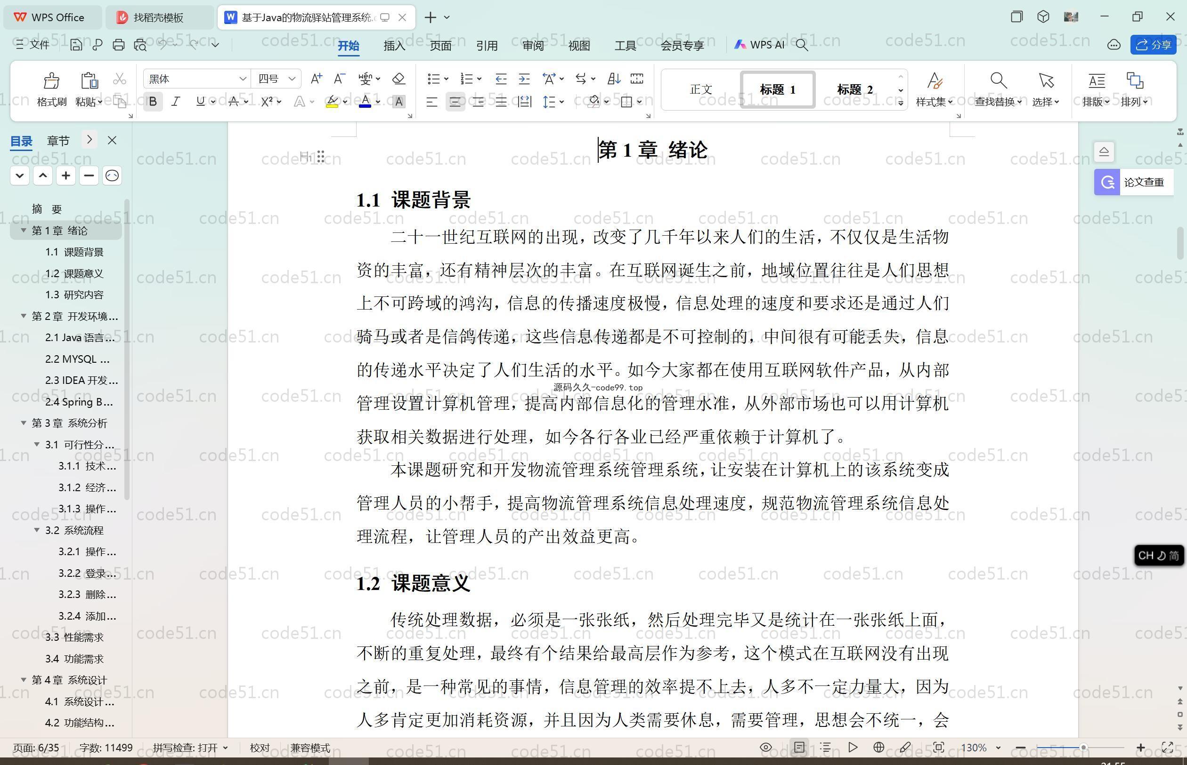Collapse 3.1 可行性分析 tree node
Image resolution: width=1187 pixels, height=765 pixels.
coord(37,444)
